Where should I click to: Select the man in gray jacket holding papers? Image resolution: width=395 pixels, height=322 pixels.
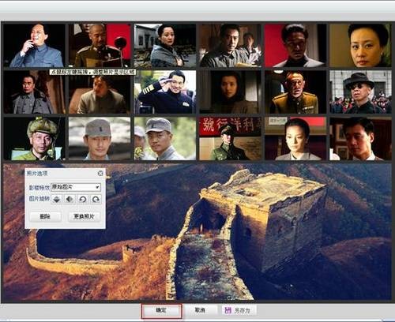231,45
